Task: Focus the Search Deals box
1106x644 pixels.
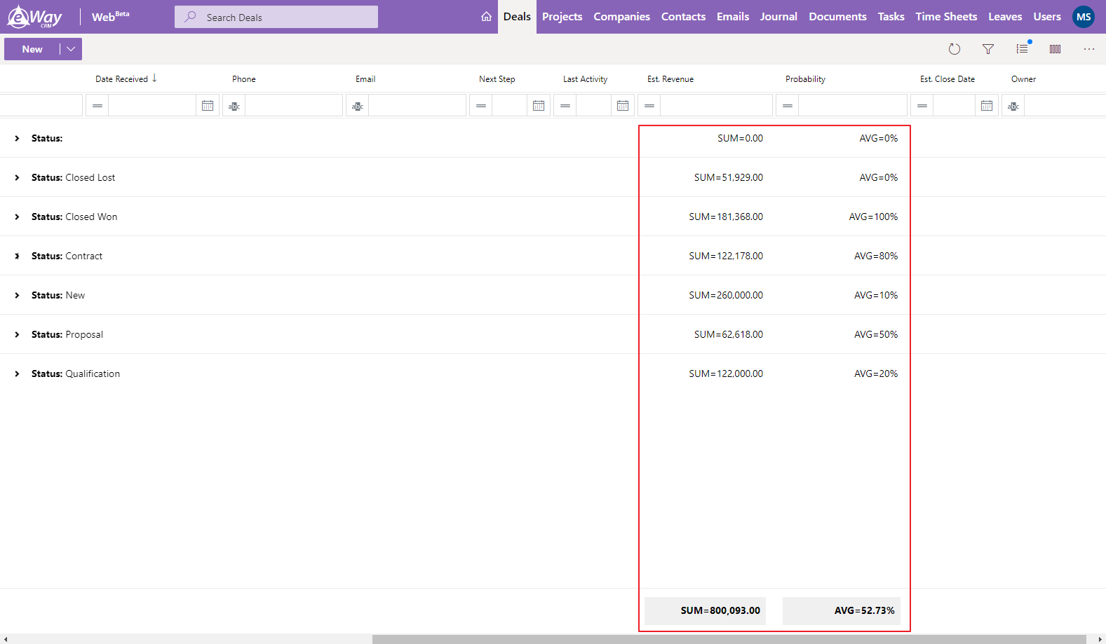Action: [276, 17]
